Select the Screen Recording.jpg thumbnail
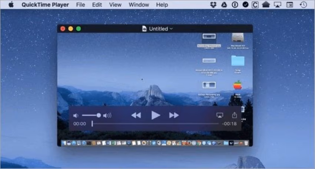 tap(209, 85)
